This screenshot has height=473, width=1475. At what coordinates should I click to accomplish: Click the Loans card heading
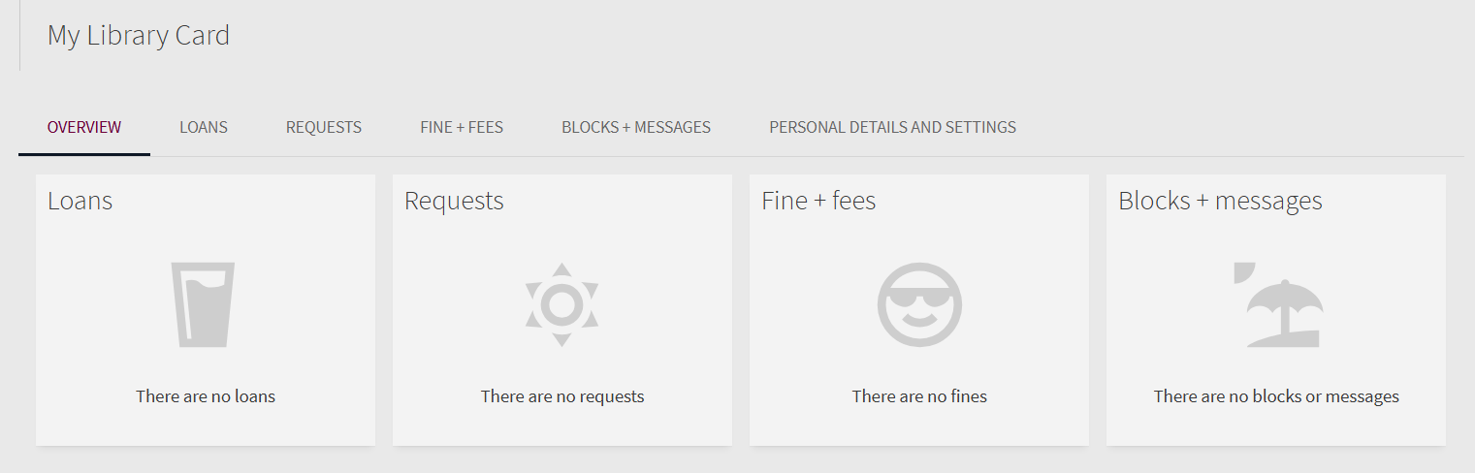click(80, 201)
